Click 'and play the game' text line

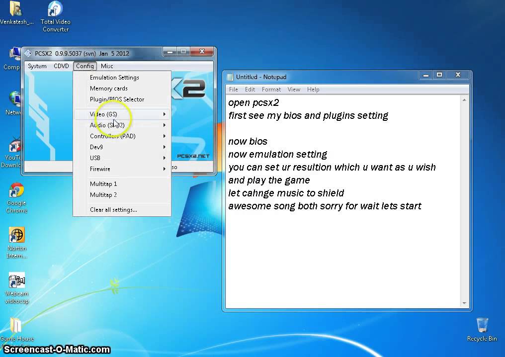(269, 180)
